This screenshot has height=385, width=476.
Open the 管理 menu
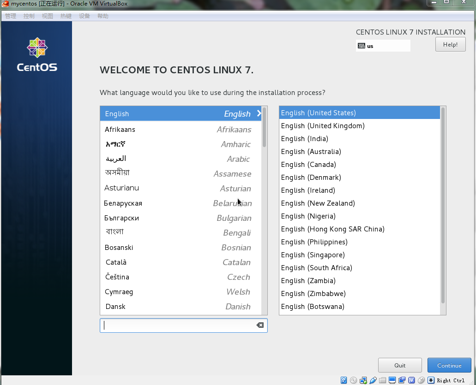click(11, 16)
